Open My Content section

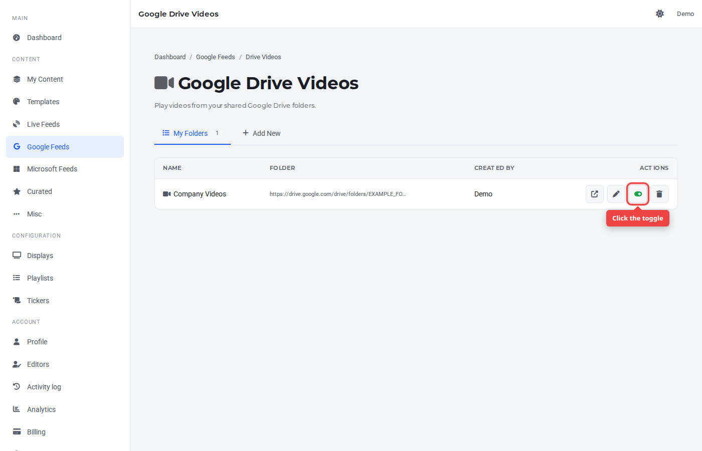pos(65,79)
